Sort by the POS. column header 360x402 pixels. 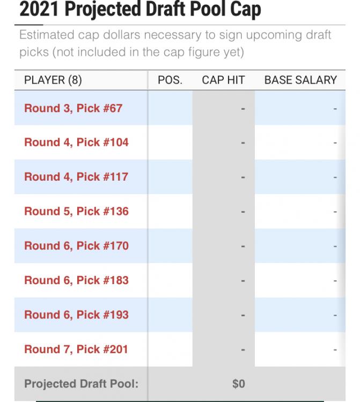[x=170, y=80]
